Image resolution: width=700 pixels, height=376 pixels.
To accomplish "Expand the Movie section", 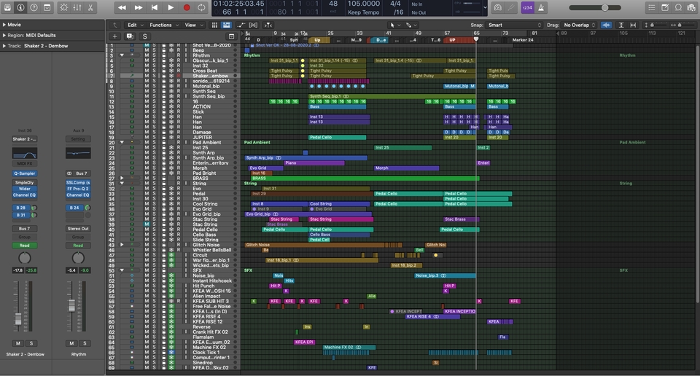I will [x=4, y=25].
